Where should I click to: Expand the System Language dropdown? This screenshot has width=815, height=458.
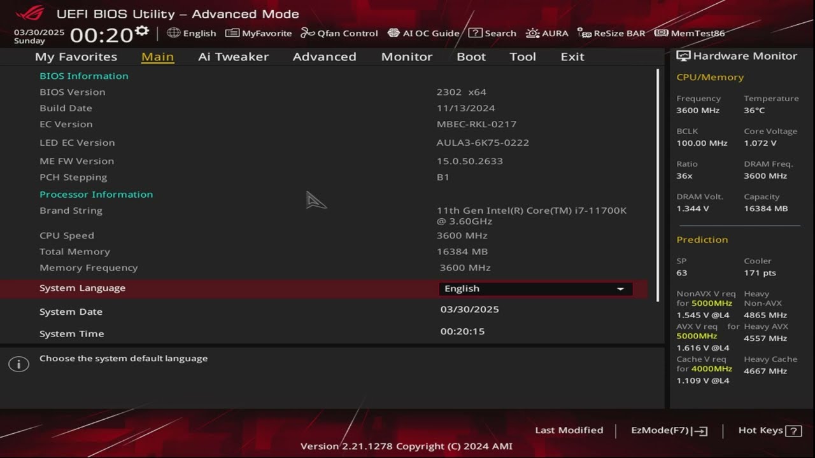535,289
